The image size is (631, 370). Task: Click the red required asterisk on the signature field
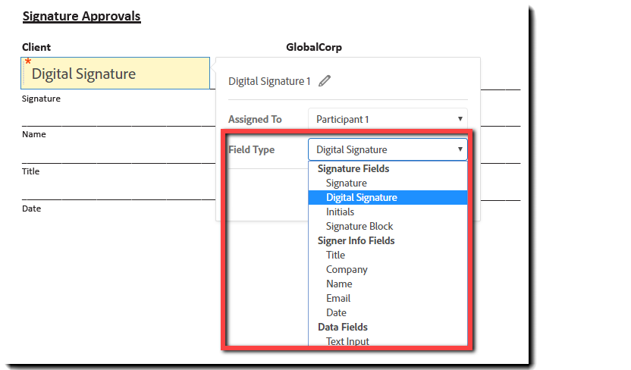28,62
